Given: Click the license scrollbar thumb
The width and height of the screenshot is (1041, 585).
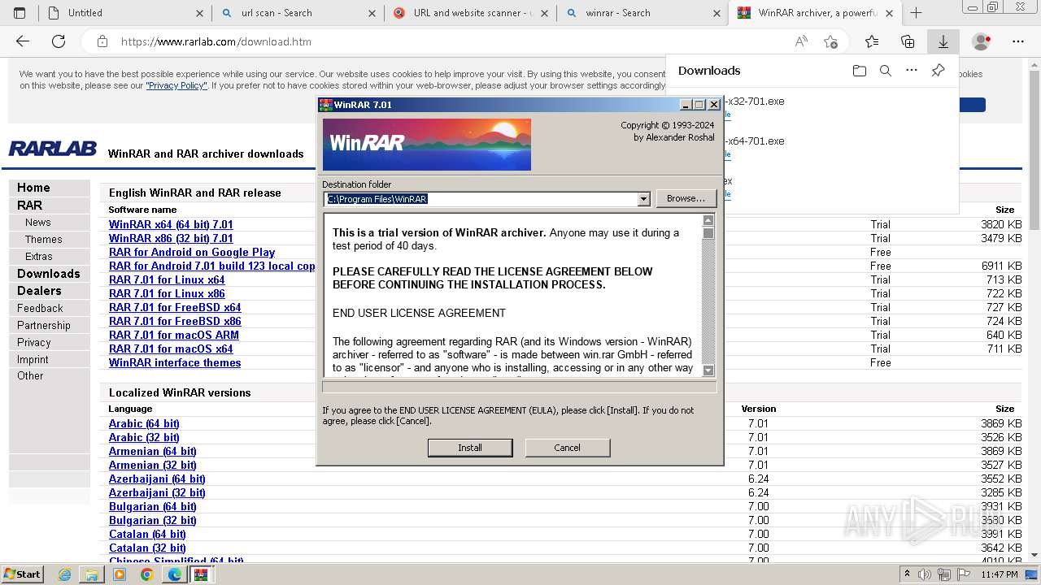Looking at the screenshot, I should [708, 233].
